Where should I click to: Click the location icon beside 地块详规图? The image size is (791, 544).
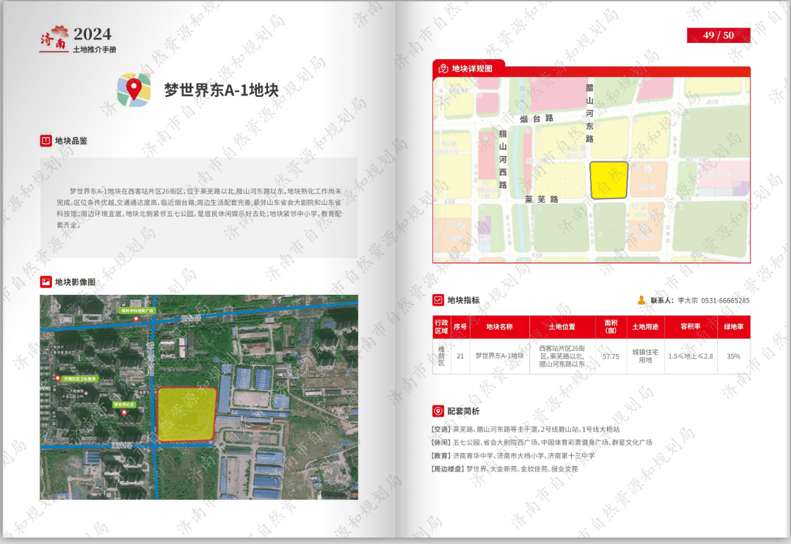coord(443,69)
